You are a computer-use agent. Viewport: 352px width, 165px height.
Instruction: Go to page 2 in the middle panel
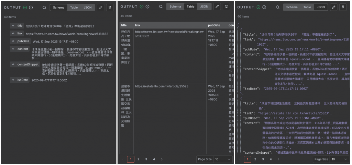coord(138,159)
